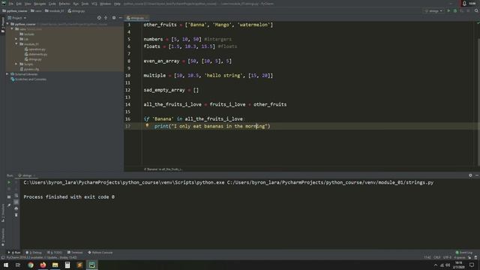Print the Run console output
480x270 pixels.
16,208
